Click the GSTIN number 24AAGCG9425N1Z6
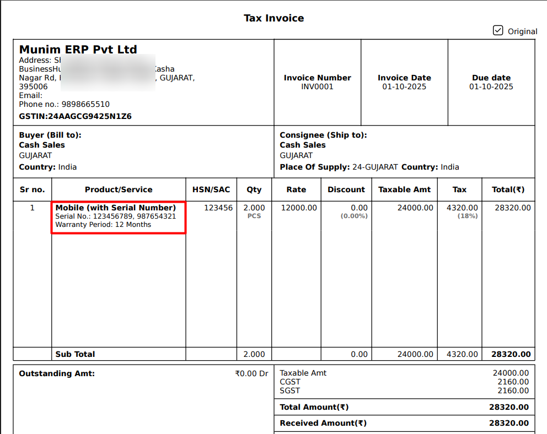The width and height of the screenshot is (547, 434). point(75,116)
